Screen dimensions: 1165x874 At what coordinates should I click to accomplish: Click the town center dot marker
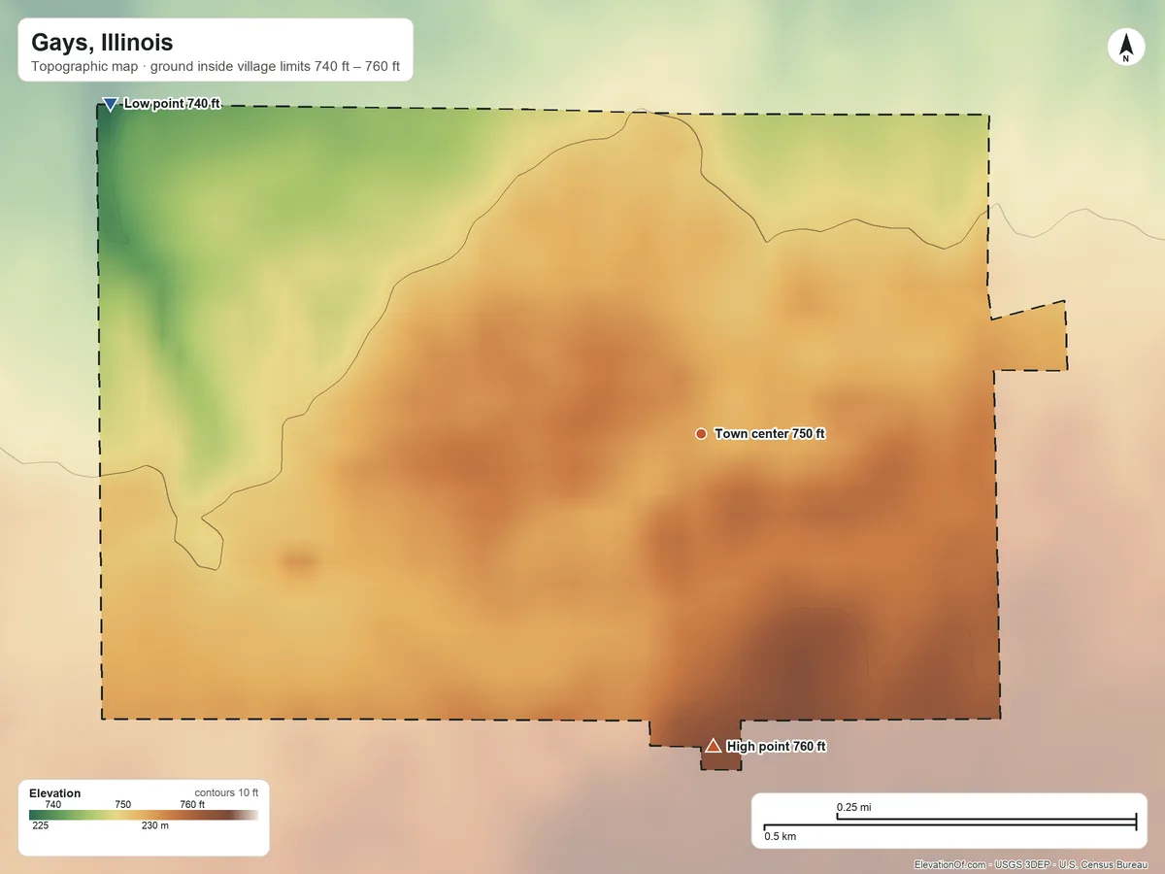click(x=701, y=433)
